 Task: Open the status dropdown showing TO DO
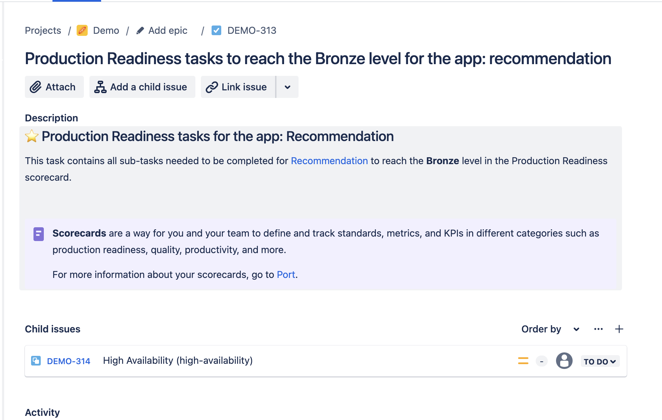[600, 361]
